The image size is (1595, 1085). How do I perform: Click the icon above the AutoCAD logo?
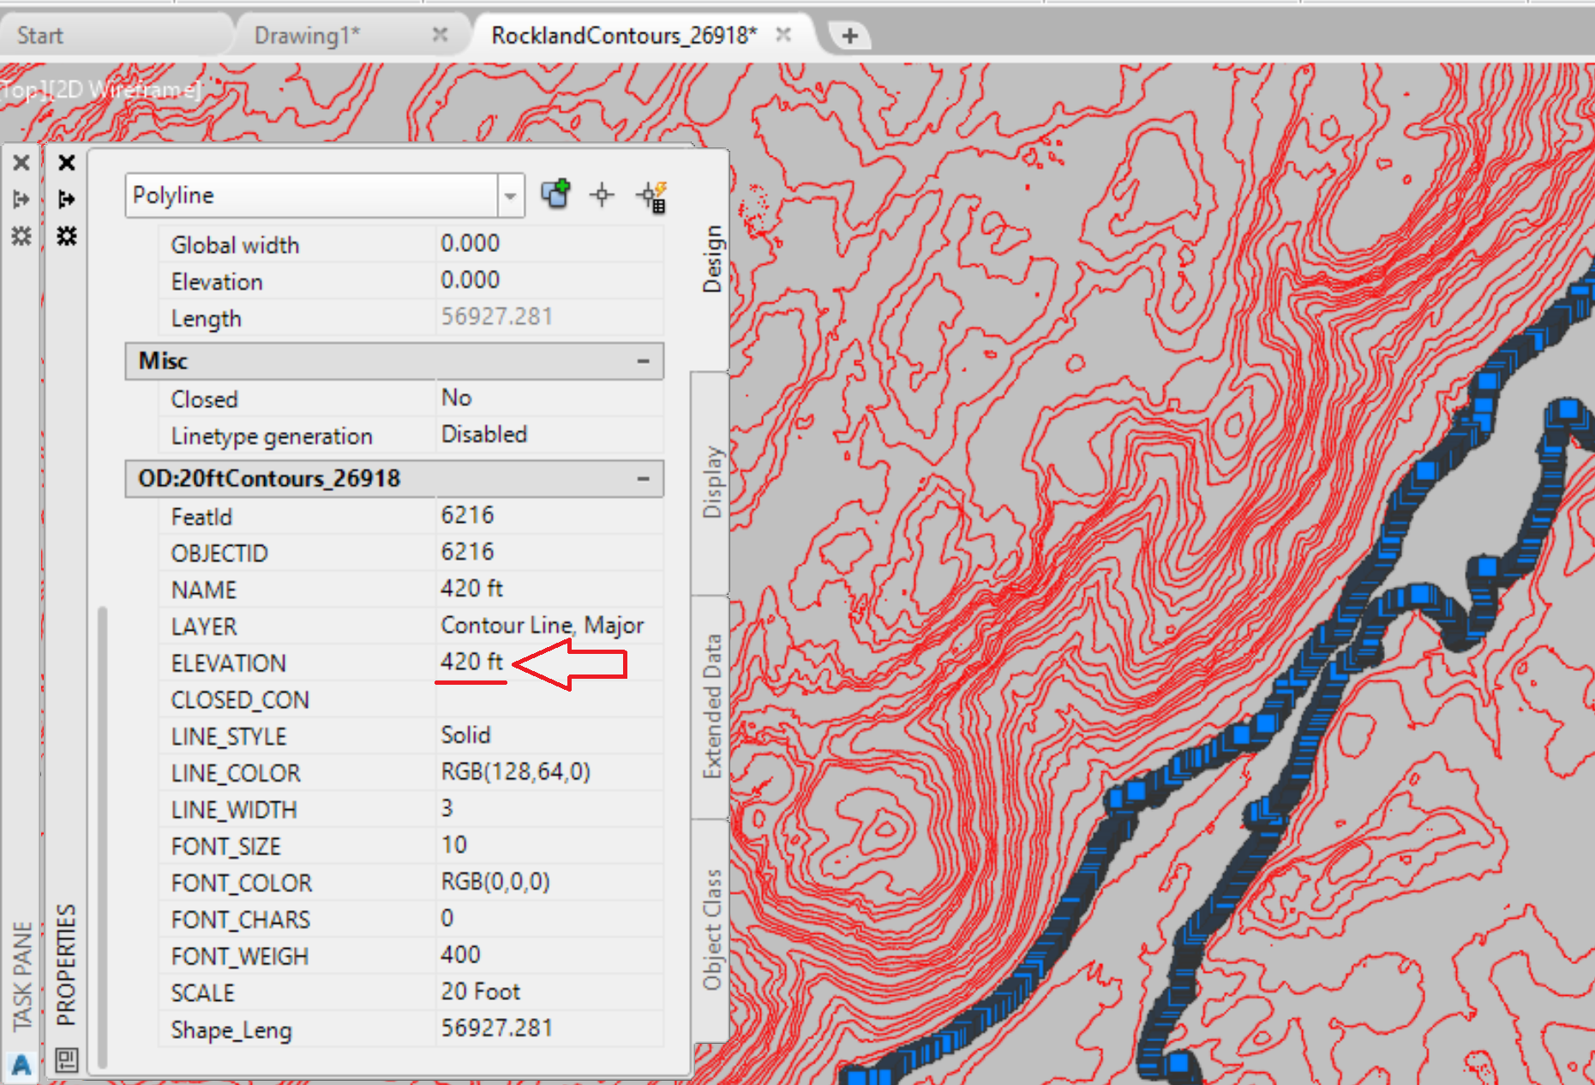pos(67,1060)
